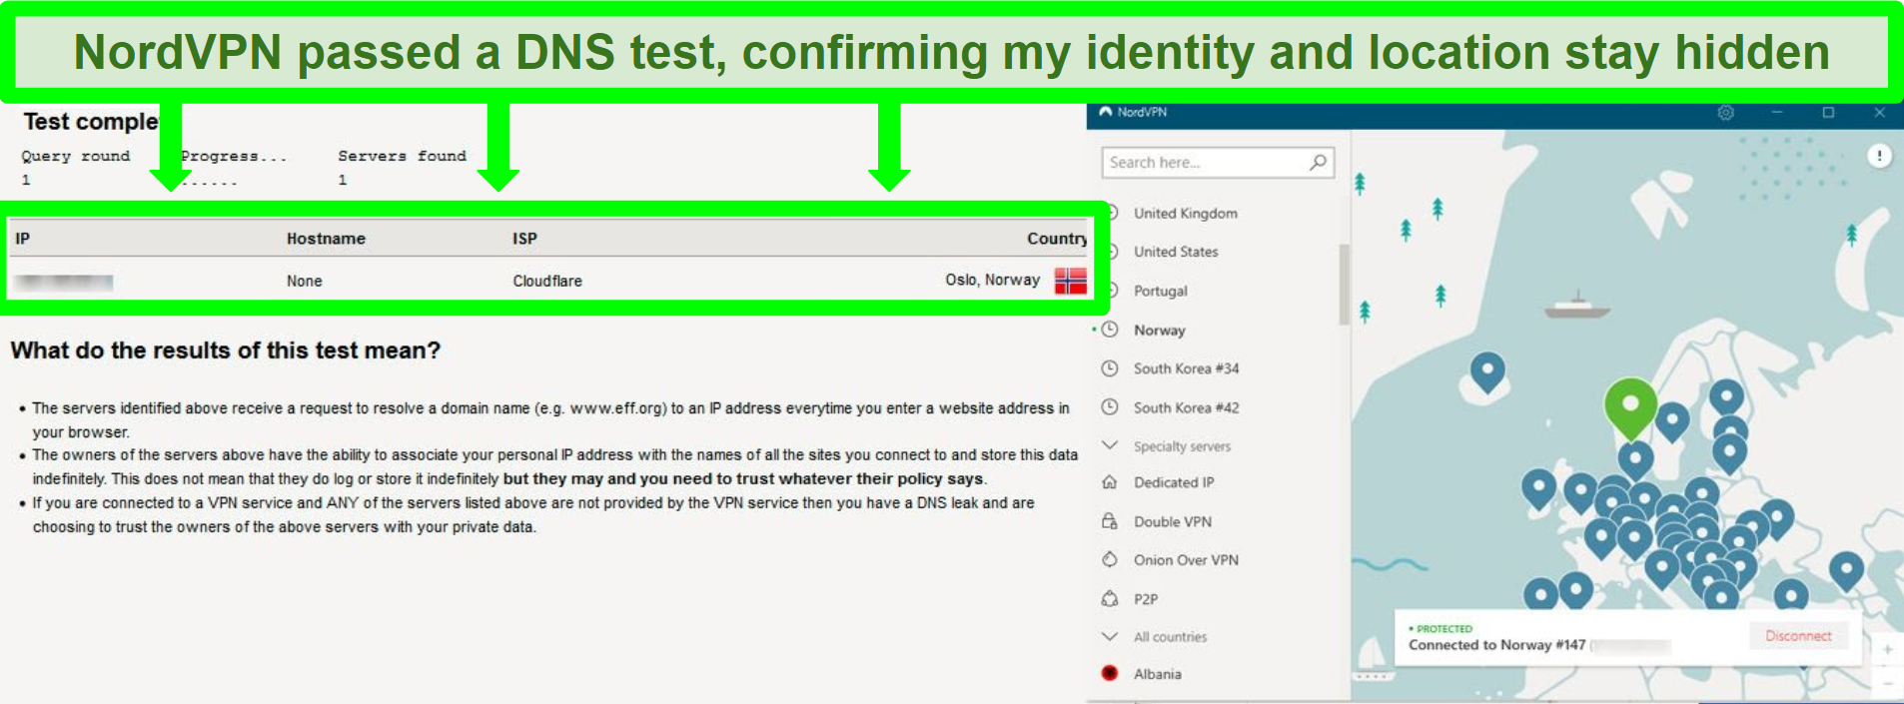Click the Country column header

tap(1056, 239)
